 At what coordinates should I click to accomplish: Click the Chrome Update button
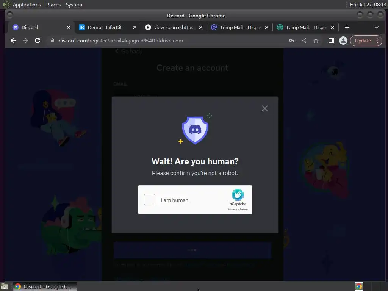tap(363, 41)
